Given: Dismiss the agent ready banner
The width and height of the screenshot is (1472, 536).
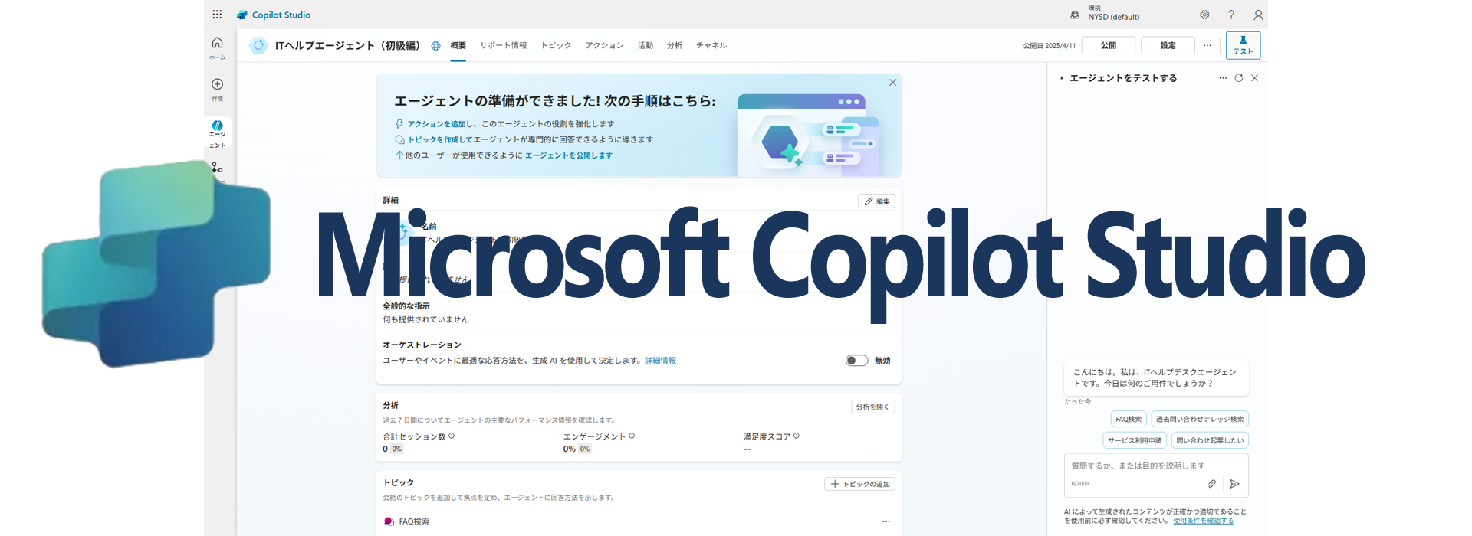Looking at the screenshot, I should (892, 83).
